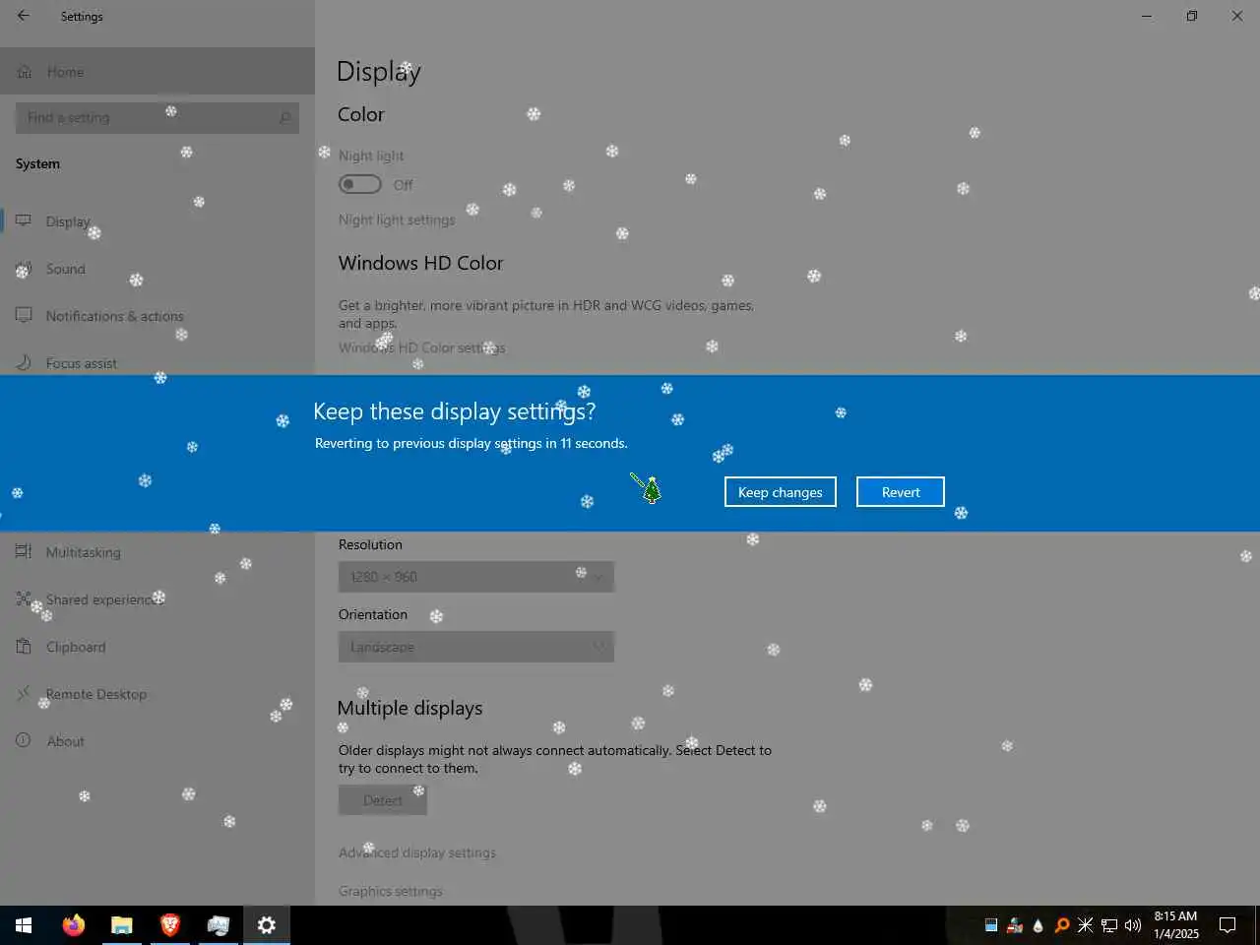The width and height of the screenshot is (1260, 945).
Task: Open Windows HD Color settings link
Action: click(421, 347)
